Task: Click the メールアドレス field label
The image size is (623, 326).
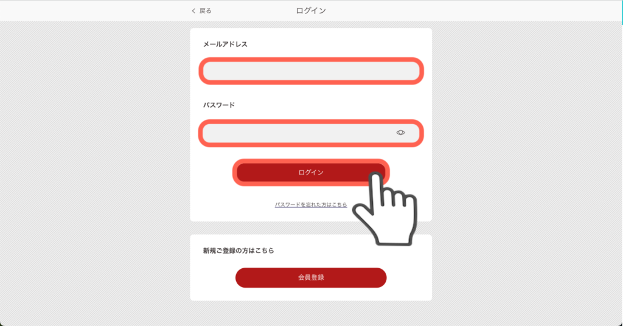Action: 225,44
